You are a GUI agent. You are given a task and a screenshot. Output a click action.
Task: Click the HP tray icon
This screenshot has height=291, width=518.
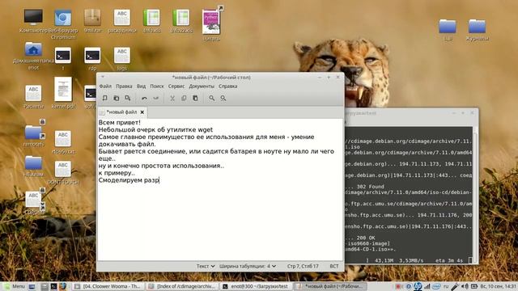(418, 286)
